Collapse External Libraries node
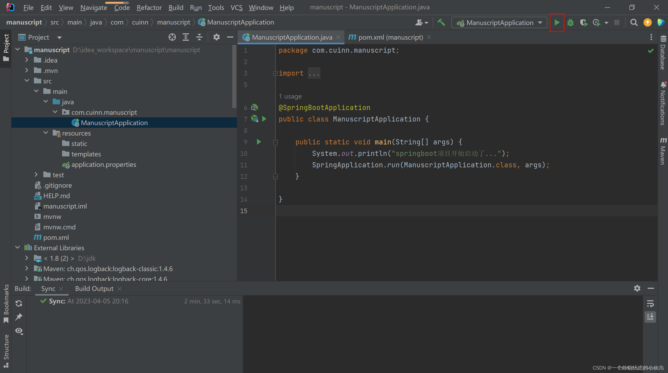 17,248
